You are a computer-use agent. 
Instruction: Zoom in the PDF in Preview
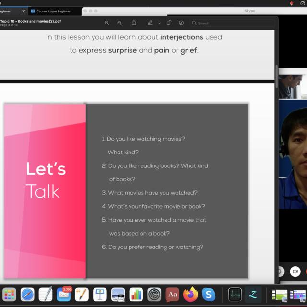(x=119, y=23)
